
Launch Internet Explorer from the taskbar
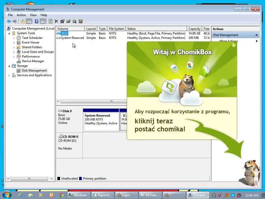click(x=20, y=195)
